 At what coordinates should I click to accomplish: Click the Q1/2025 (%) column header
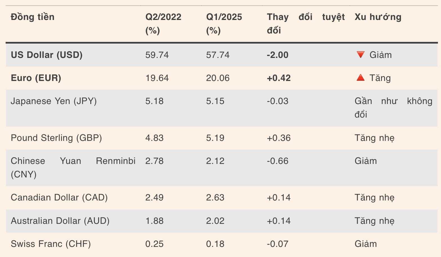pyautogui.click(x=224, y=24)
